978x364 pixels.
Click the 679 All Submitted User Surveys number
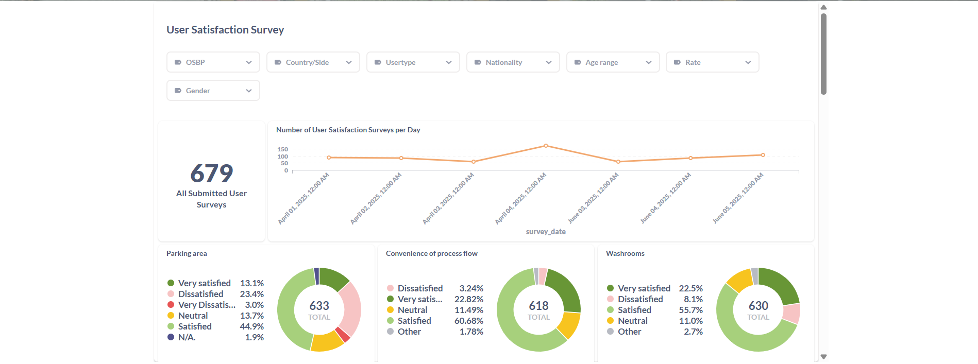click(x=211, y=174)
